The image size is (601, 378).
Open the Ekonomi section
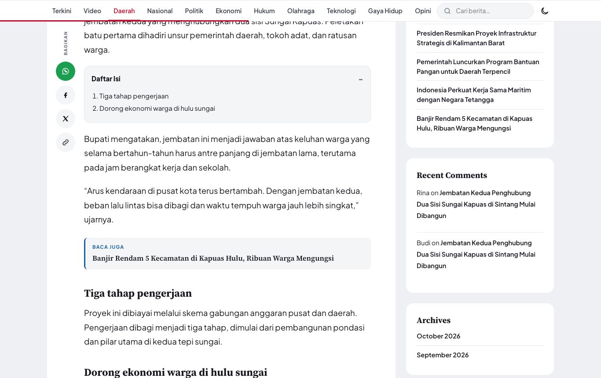(x=228, y=11)
